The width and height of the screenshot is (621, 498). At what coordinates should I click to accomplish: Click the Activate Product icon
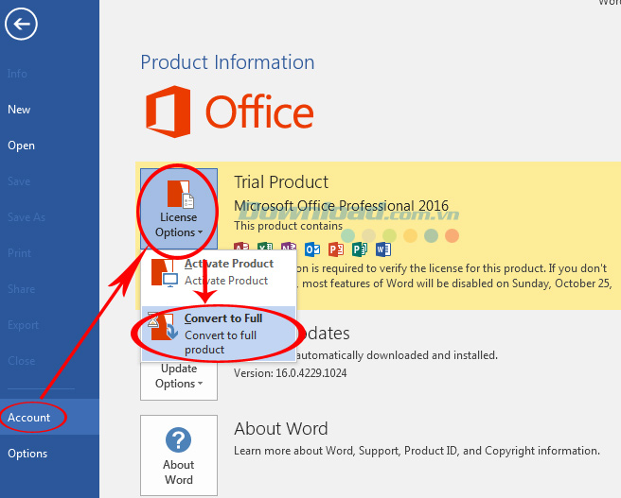tap(164, 272)
